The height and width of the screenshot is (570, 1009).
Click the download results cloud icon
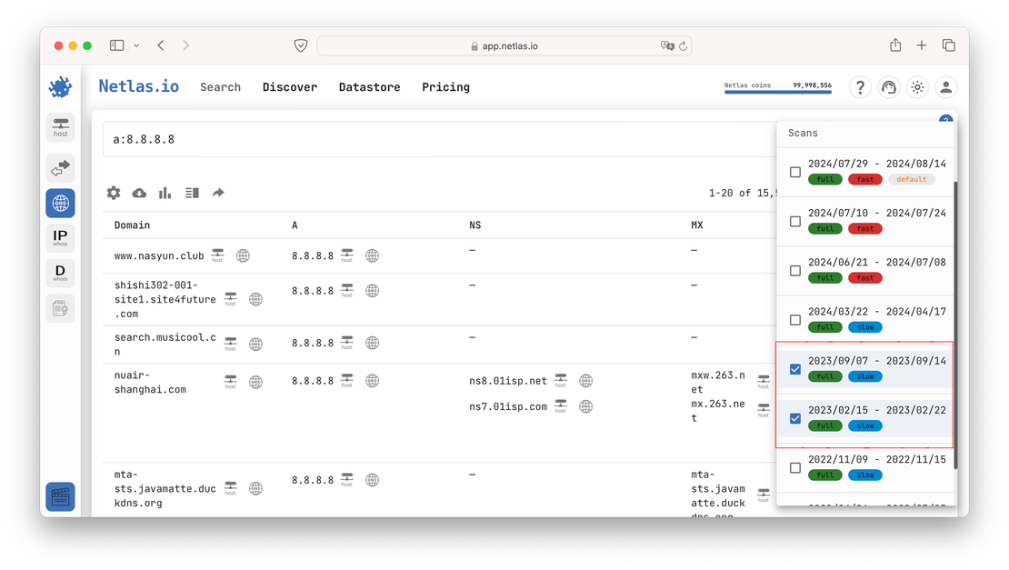(x=139, y=193)
